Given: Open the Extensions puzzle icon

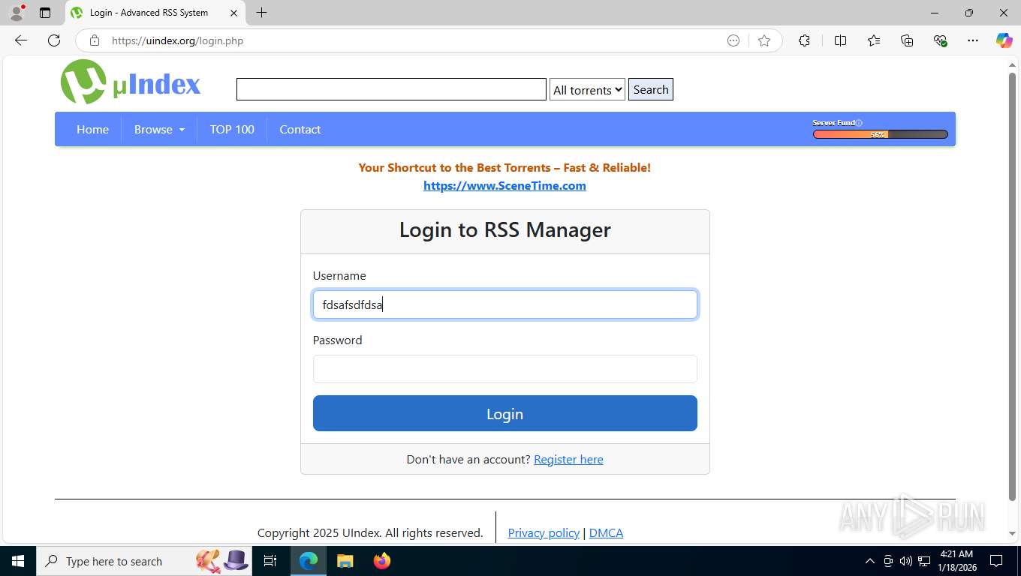Looking at the screenshot, I should click(804, 40).
